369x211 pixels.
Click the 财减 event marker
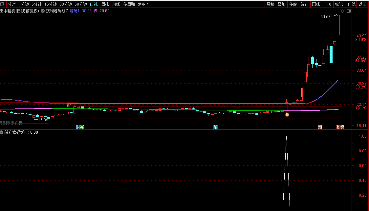[80, 127]
